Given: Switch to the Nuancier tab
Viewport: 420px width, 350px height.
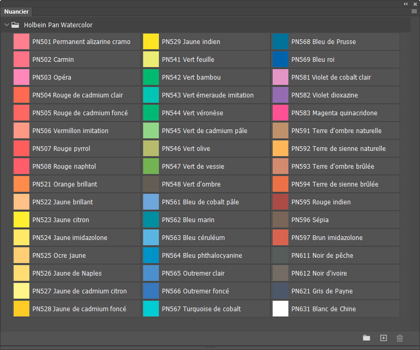Looking at the screenshot, I should pyautogui.click(x=16, y=12).
